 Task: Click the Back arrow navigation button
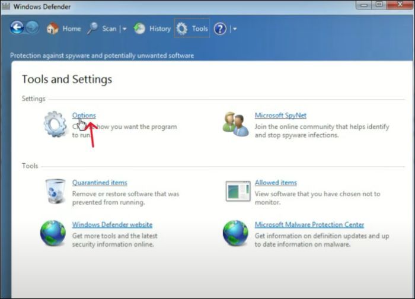pyautogui.click(x=17, y=27)
